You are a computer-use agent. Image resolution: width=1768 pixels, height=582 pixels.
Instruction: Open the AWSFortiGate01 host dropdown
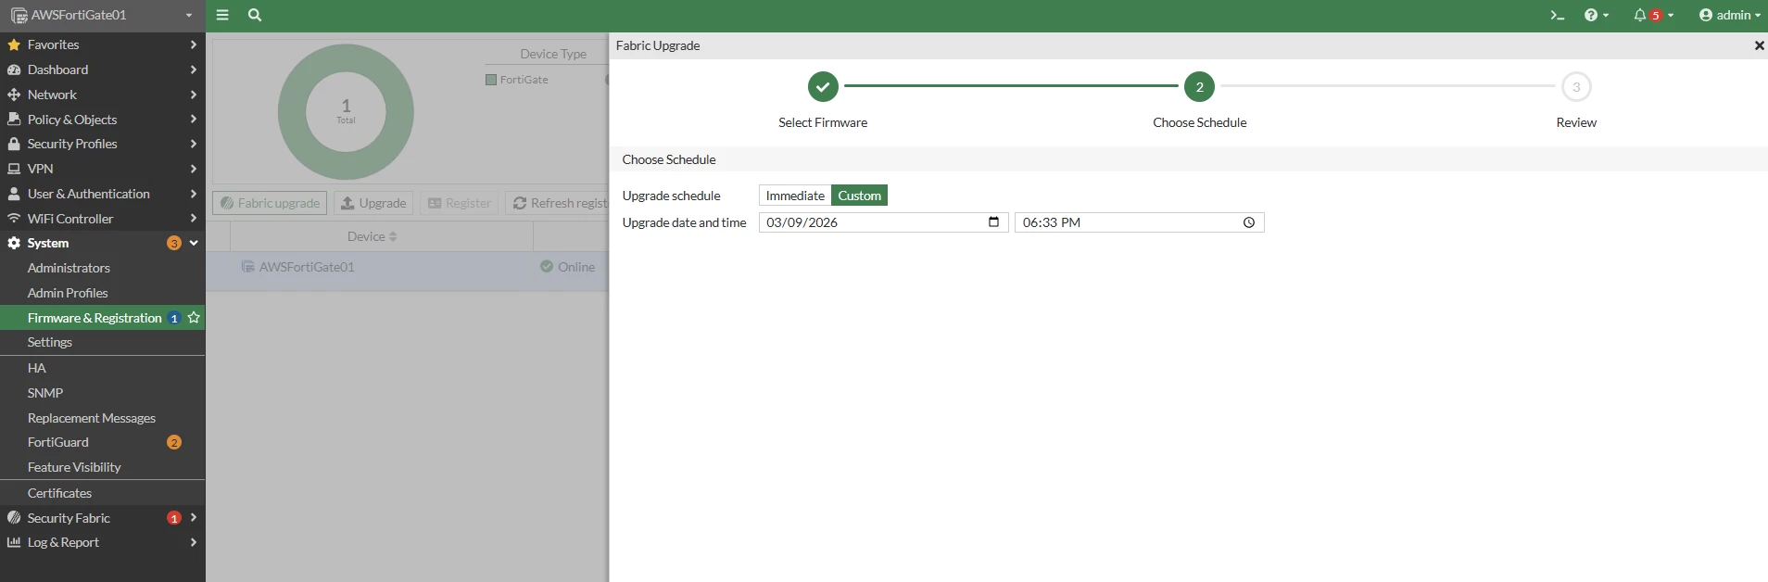click(x=102, y=15)
